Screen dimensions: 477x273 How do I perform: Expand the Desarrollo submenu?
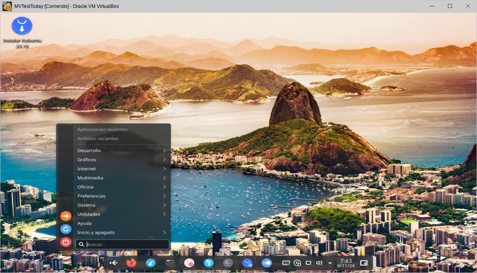click(x=121, y=150)
